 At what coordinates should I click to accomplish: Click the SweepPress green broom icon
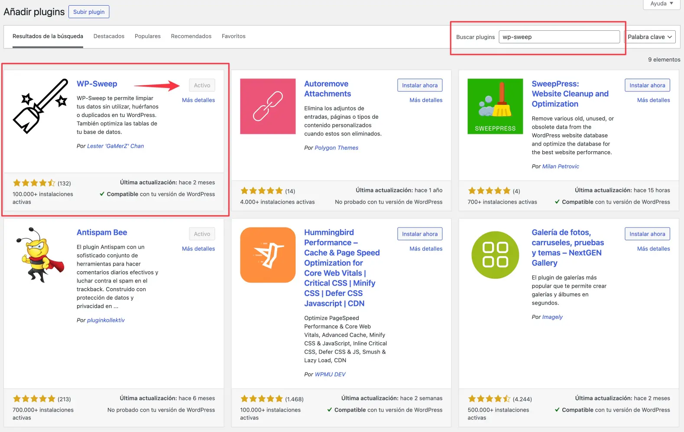(x=495, y=106)
